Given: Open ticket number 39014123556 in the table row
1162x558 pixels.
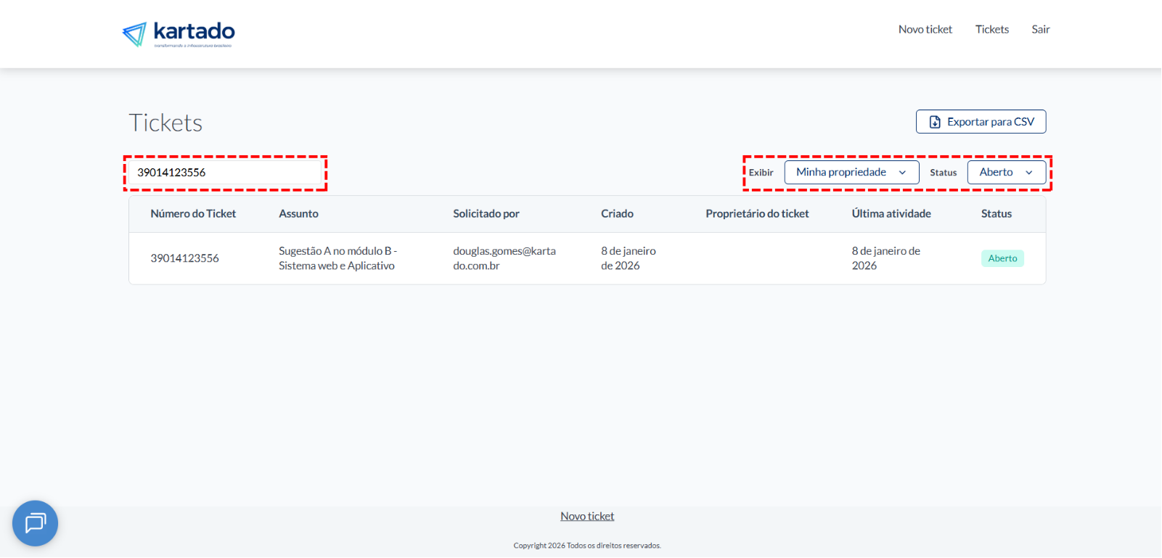Looking at the screenshot, I should (x=184, y=258).
